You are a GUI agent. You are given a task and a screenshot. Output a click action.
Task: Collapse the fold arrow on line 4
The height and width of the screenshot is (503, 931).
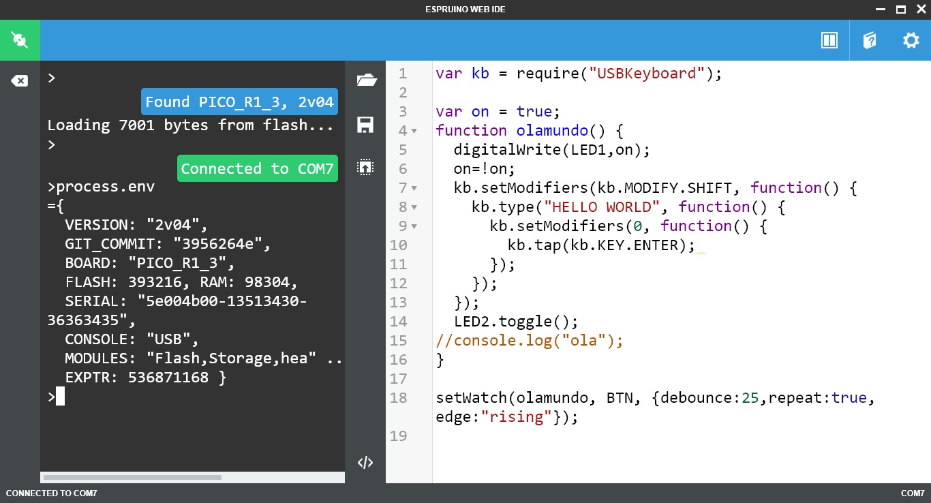click(x=414, y=131)
